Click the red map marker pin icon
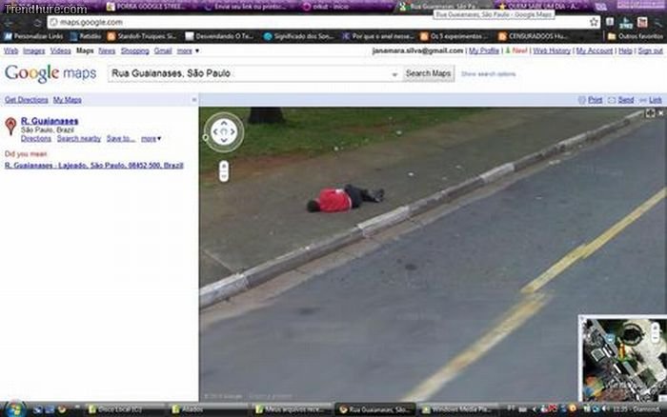 click(x=10, y=126)
